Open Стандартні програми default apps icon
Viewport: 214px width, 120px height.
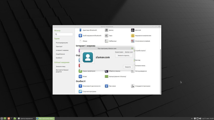[x=133, y=86]
